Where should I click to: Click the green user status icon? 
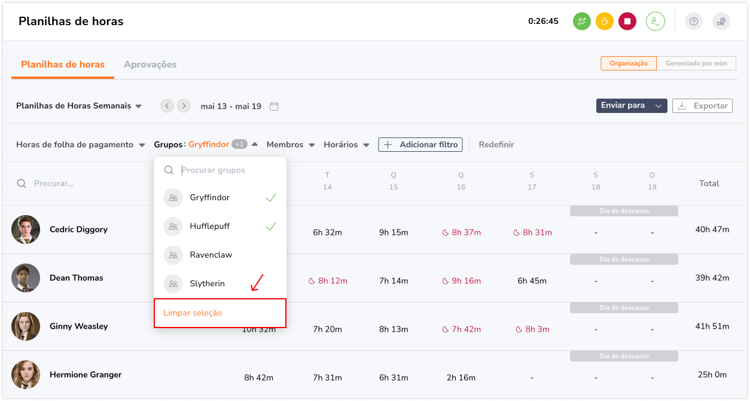coord(655,22)
